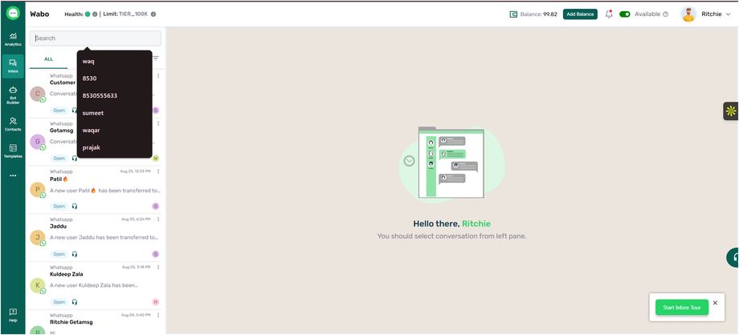Image resolution: width=739 pixels, height=335 pixels.
Task: Open the Help section
Action: 13,315
